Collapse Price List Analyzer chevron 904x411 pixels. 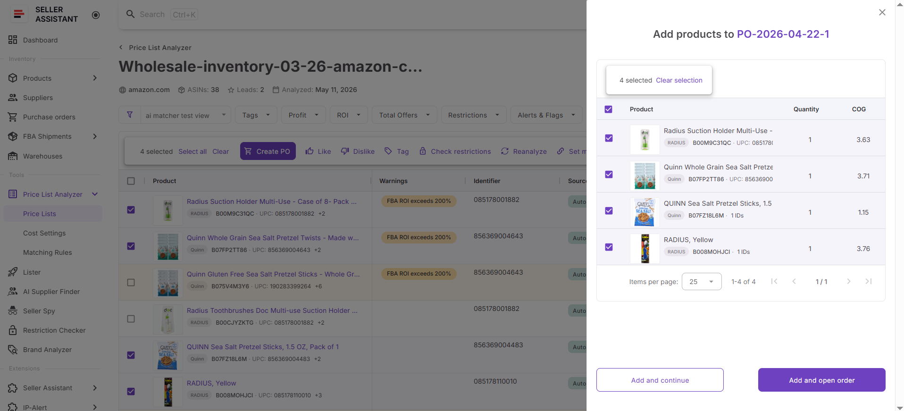click(95, 194)
